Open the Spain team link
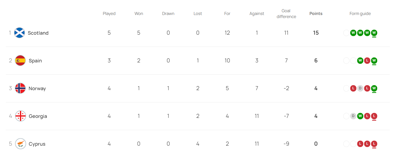Screen dimensions: 395x157 pos(35,61)
